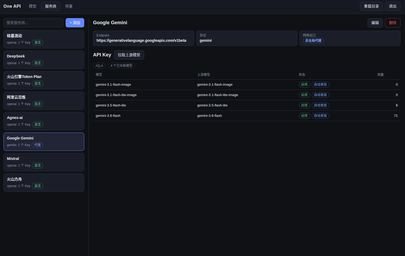This screenshot has width=405, height=256.
Task: Focus the 搜索服务商 search field
Action: point(33,23)
